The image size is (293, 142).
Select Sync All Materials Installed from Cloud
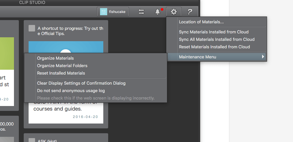click(x=216, y=39)
